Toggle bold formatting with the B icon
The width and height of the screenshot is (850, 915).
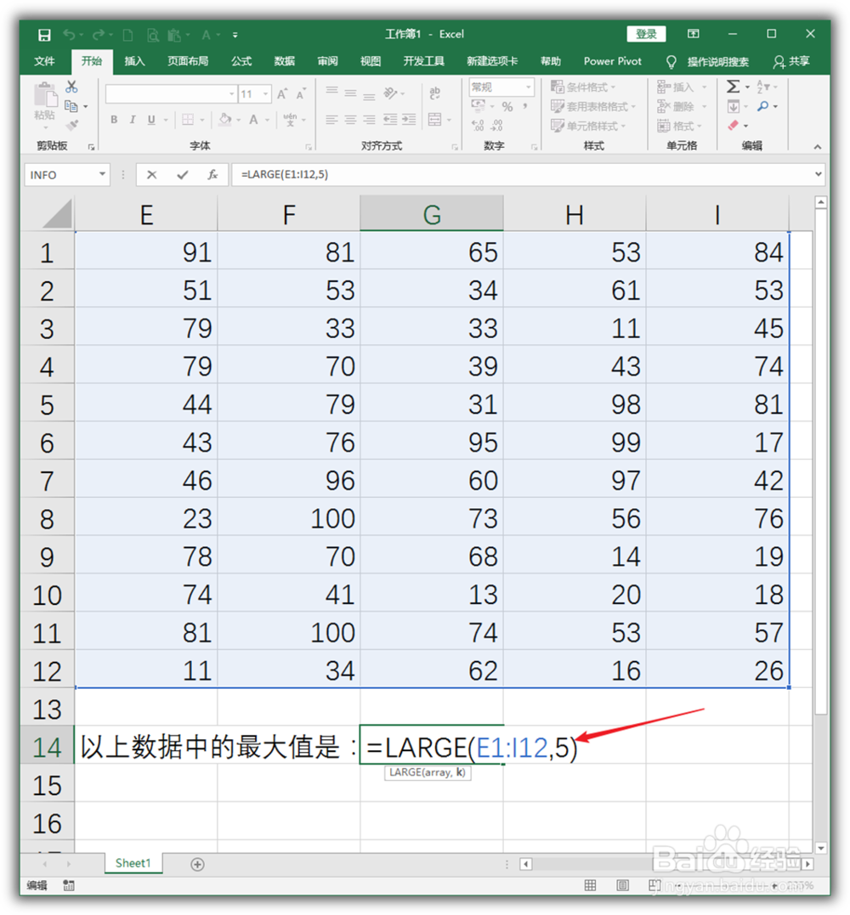point(114,120)
